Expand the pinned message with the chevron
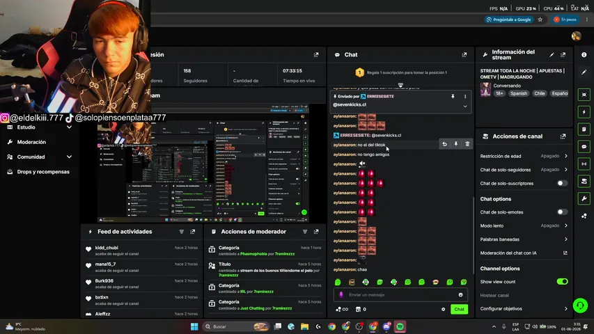 pyautogui.click(x=465, y=106)
